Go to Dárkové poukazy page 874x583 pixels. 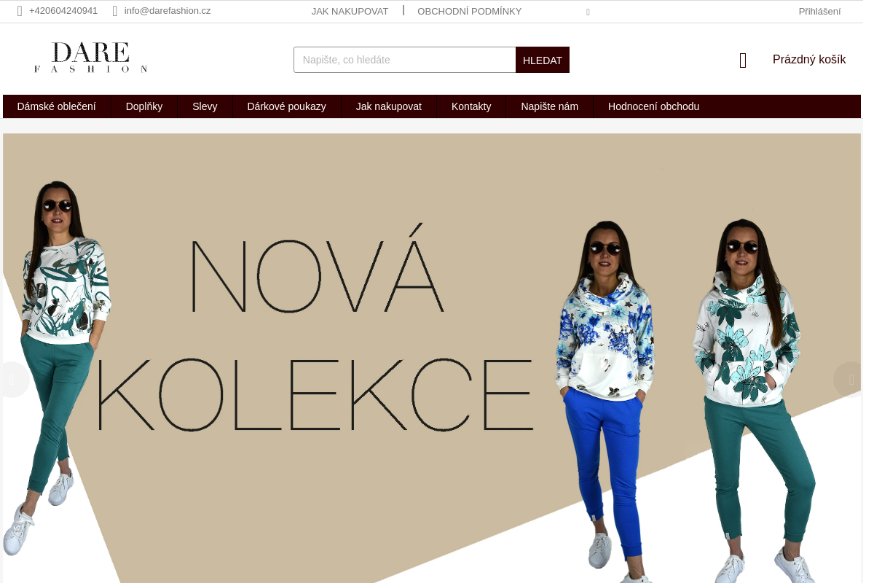pos(286,106)
